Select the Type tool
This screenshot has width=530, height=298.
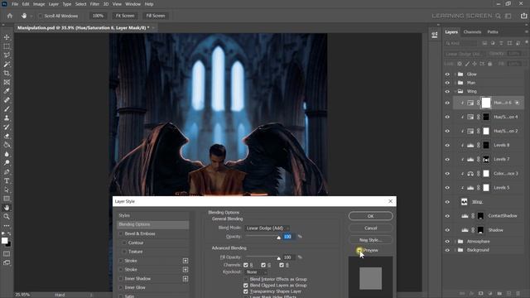pos(7,180)
